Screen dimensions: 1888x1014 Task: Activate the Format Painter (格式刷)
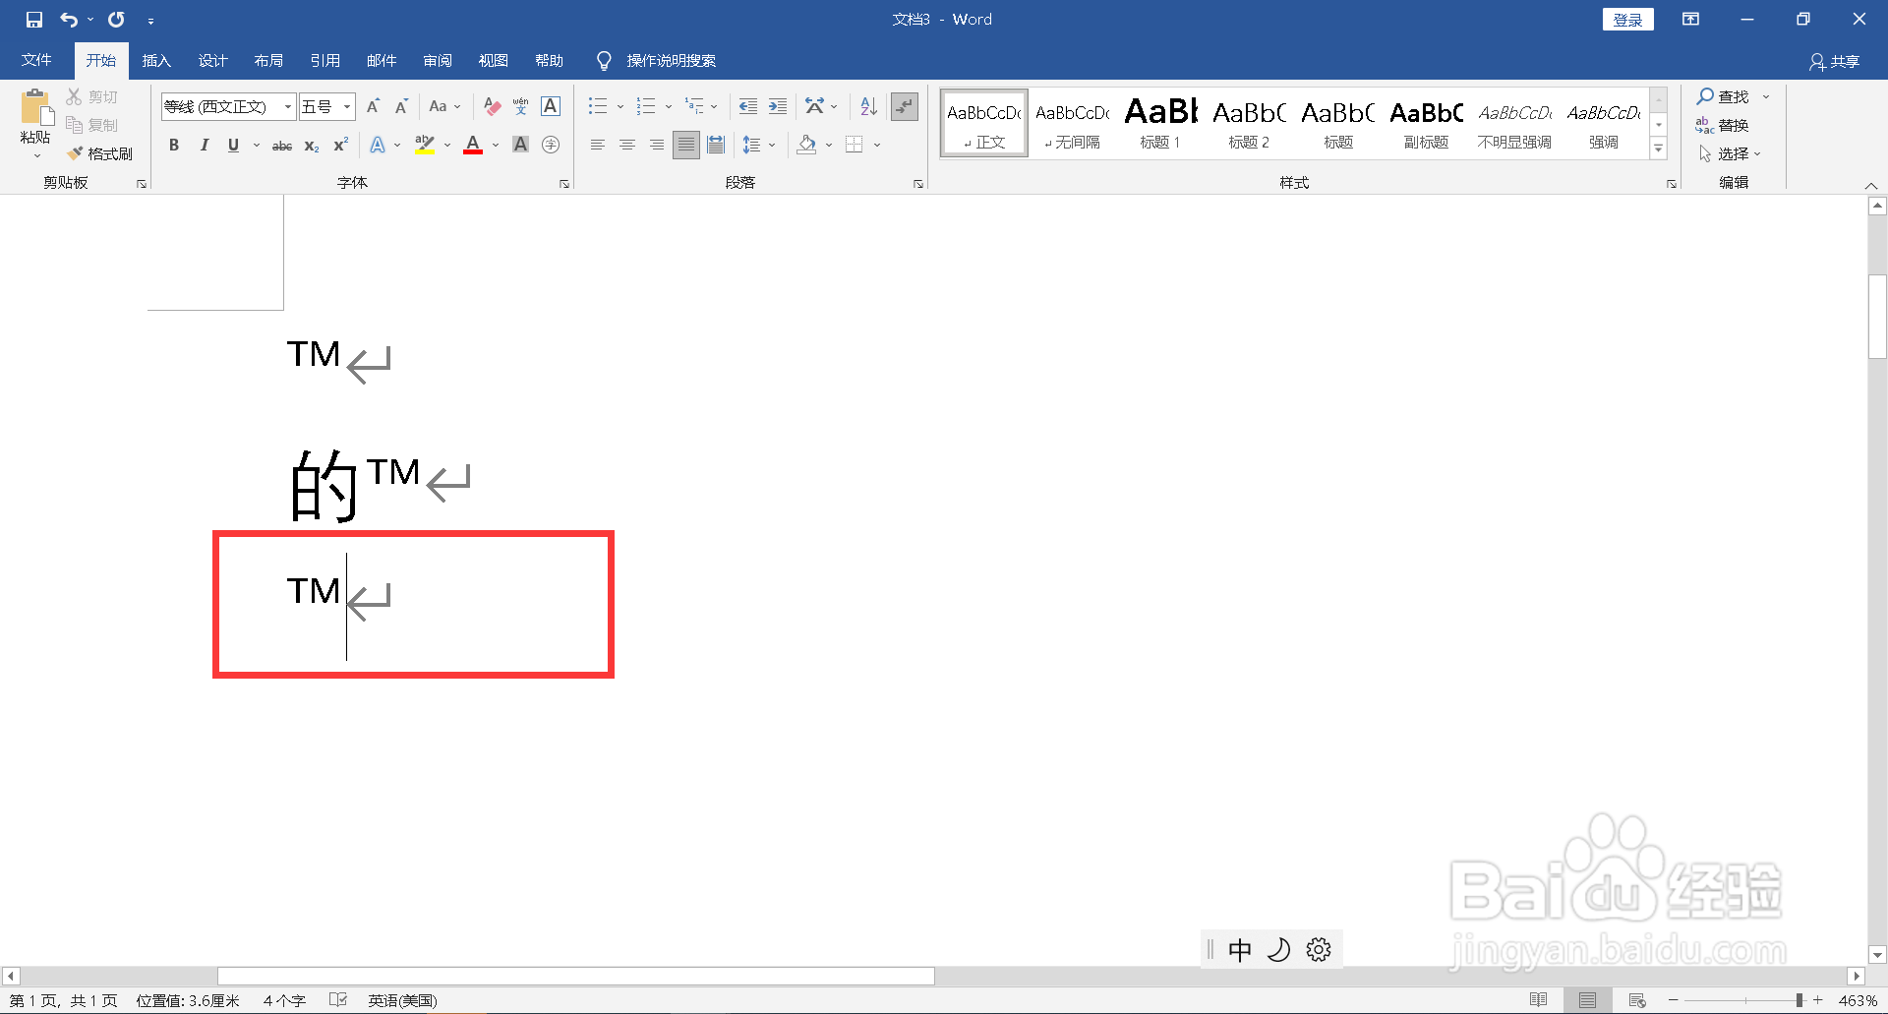coord(100,153)
